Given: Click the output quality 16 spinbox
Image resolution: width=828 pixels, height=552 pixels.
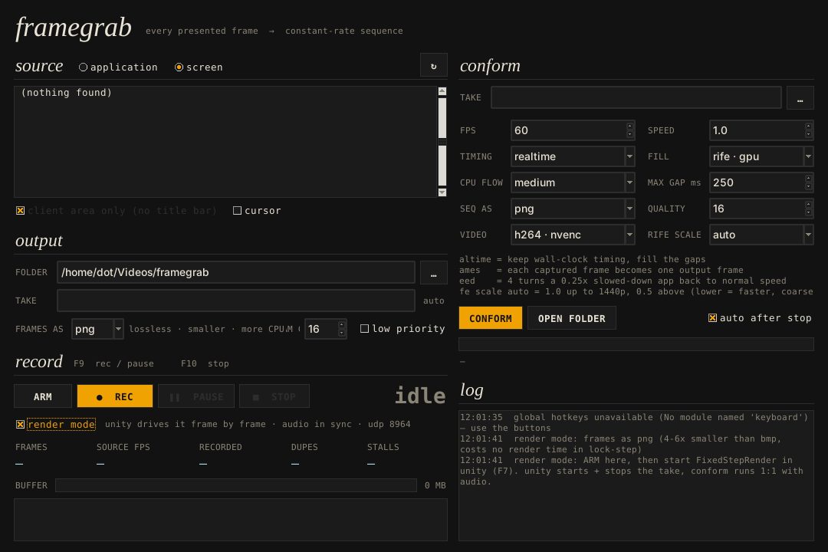Looking at the screenshot, I should click(x=325, y=329).
